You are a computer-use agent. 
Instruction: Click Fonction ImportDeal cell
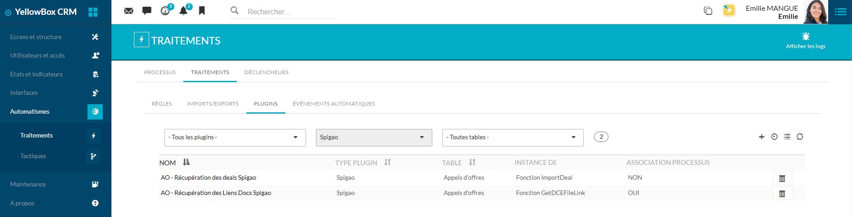point(544,177)
